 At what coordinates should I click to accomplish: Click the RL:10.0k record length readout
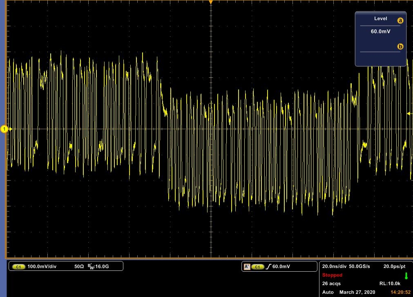tap(390, 284)
